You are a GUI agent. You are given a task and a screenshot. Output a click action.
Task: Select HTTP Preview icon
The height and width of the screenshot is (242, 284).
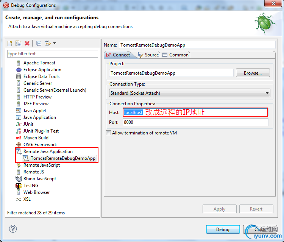[x=19, y=97]
